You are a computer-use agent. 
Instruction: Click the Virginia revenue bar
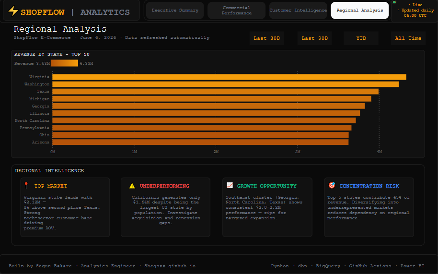(x=230, y=77)
